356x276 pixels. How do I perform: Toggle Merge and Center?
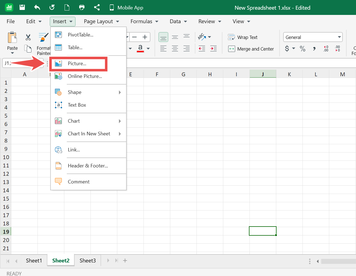click(251, 49)
